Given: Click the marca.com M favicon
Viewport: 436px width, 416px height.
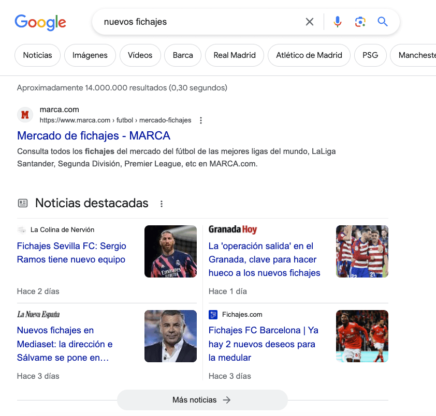Looking at the screenshot, I should click(24, 115).
